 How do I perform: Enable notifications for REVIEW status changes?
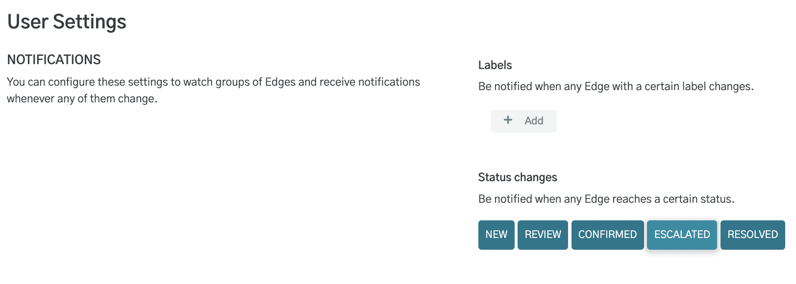pos(543,235)
